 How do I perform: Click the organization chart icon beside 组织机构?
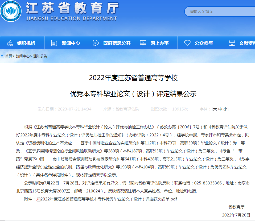coord(10,43)
